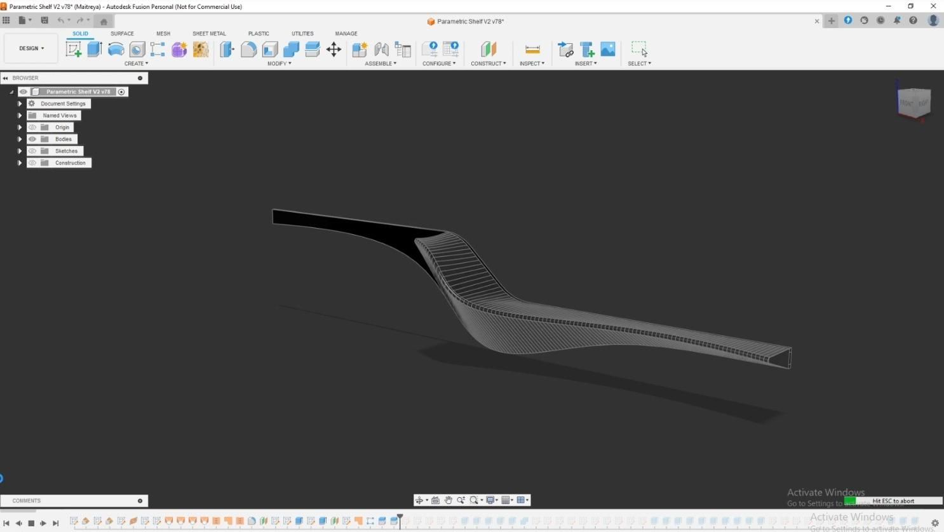The image size is (944, 532).
Task: Toggle visibility of Construction folder
Action: point(32,163)
